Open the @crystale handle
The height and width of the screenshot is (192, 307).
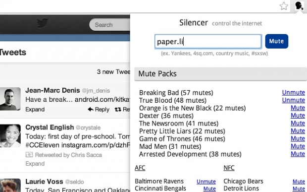point(88,128)
